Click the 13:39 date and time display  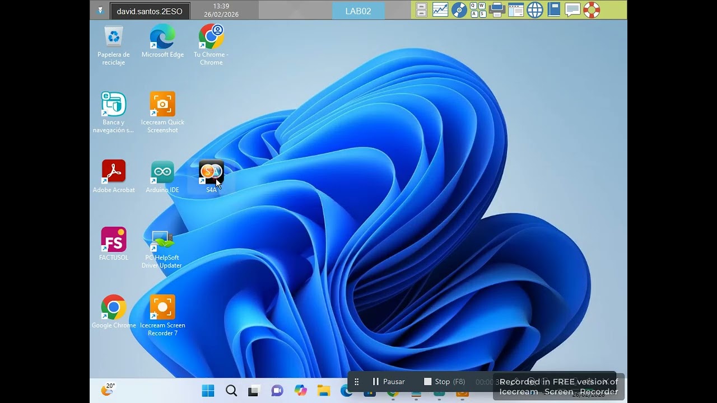click(x=221, y=10)
